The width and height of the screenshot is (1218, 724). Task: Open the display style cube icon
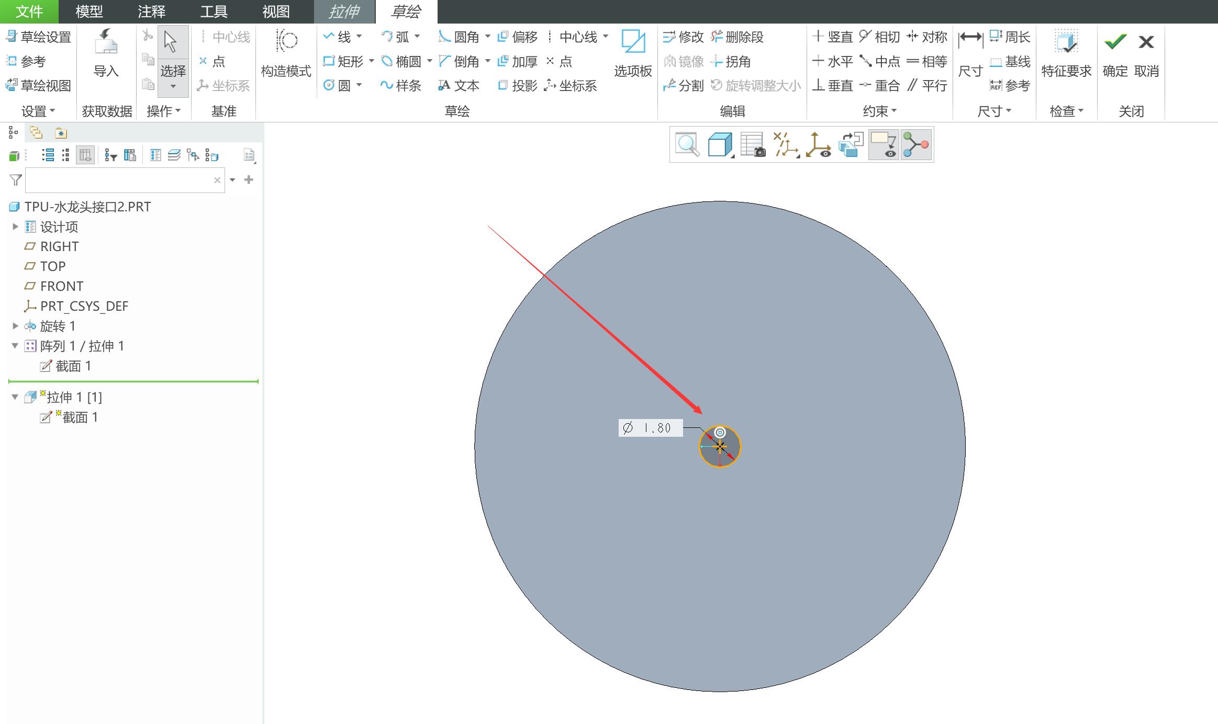(x=720, y=145)
